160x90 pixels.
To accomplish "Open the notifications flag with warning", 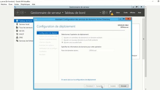I will [x=111, y=13].
